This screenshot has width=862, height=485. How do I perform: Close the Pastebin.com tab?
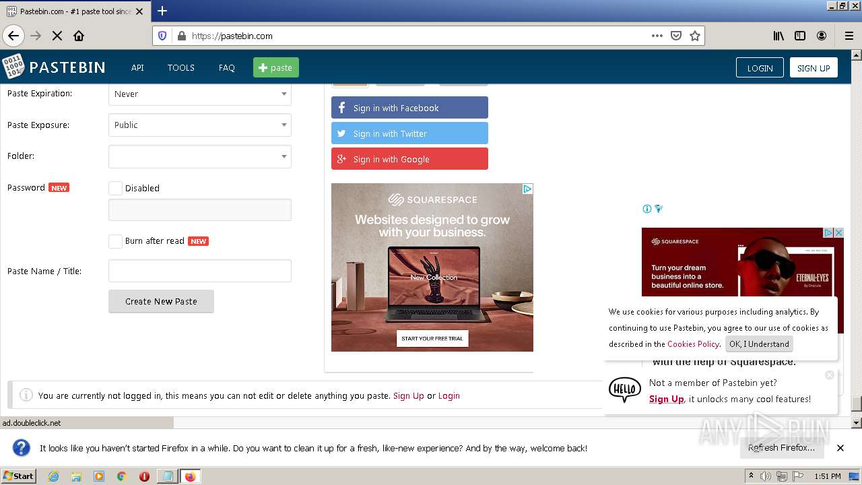pyautogui.click(x=139, y=11)
